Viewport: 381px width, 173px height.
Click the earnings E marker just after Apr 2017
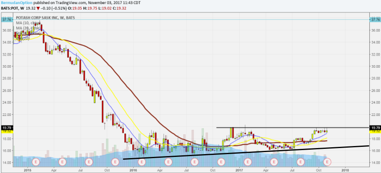(x=274, y=162)
